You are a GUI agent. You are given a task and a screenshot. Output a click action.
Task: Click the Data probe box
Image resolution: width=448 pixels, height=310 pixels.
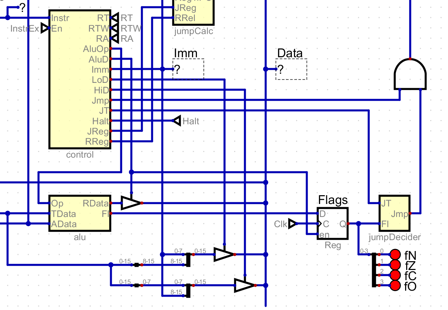point(291,69)
